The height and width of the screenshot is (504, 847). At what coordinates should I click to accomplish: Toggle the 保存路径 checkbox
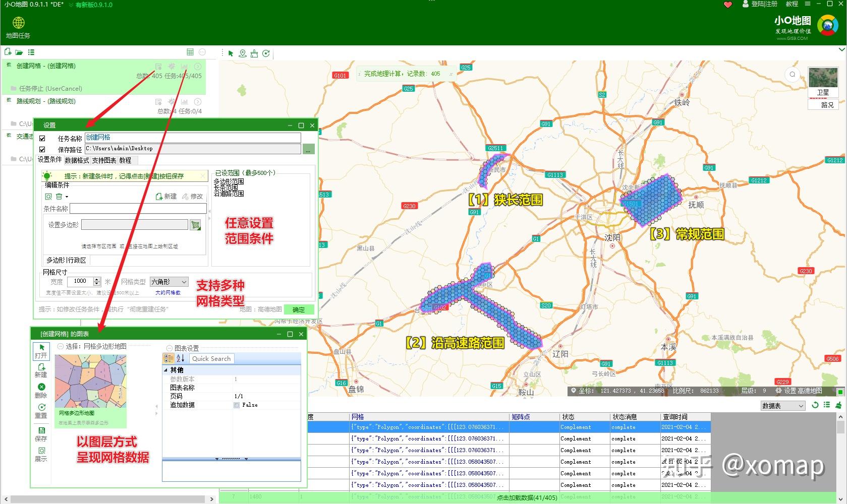click(42, 150)
